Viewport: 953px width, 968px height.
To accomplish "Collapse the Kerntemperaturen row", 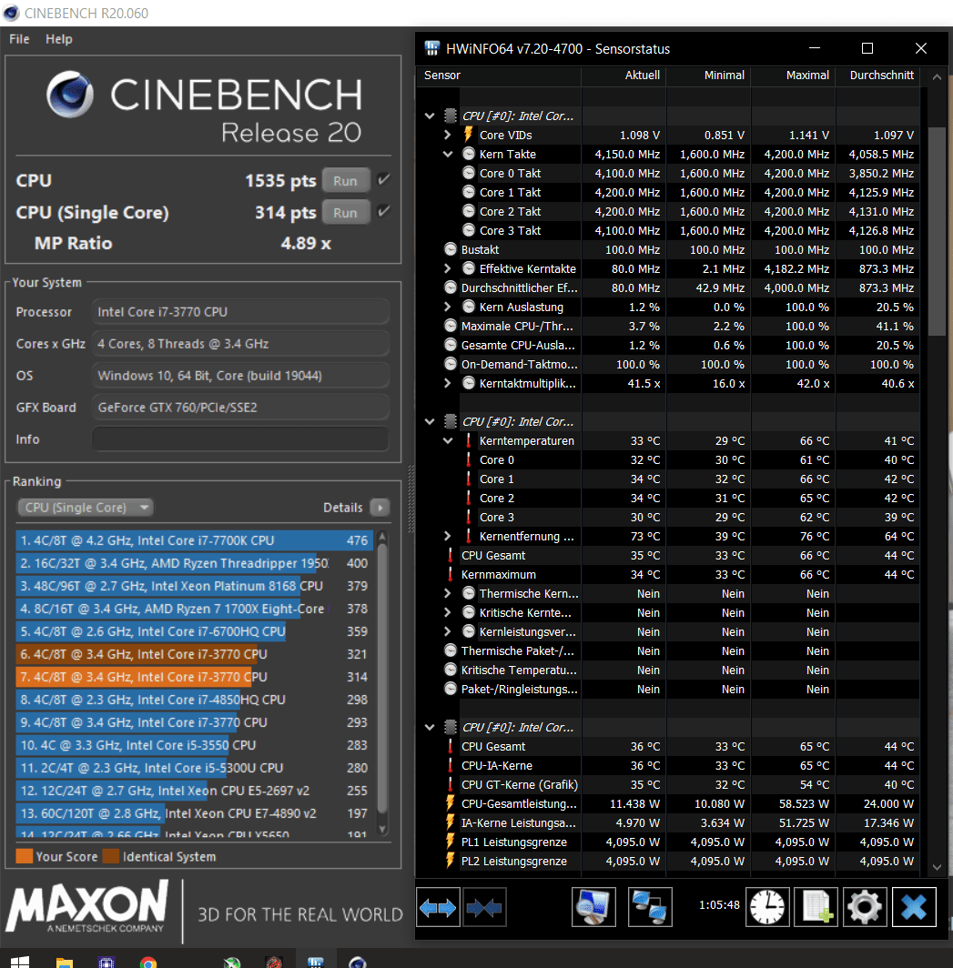I will (x=448, y=440).
